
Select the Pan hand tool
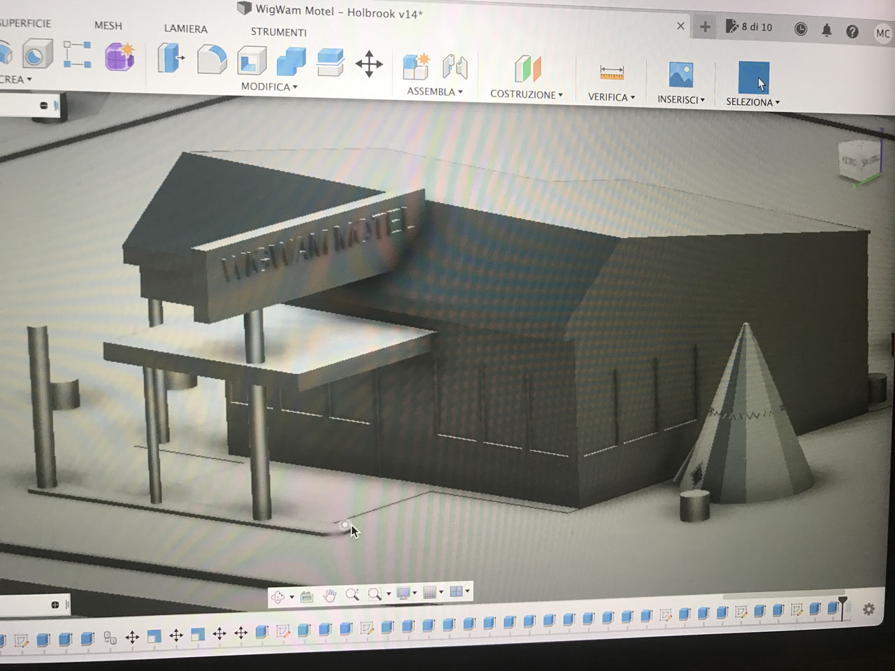click(329, 596)
